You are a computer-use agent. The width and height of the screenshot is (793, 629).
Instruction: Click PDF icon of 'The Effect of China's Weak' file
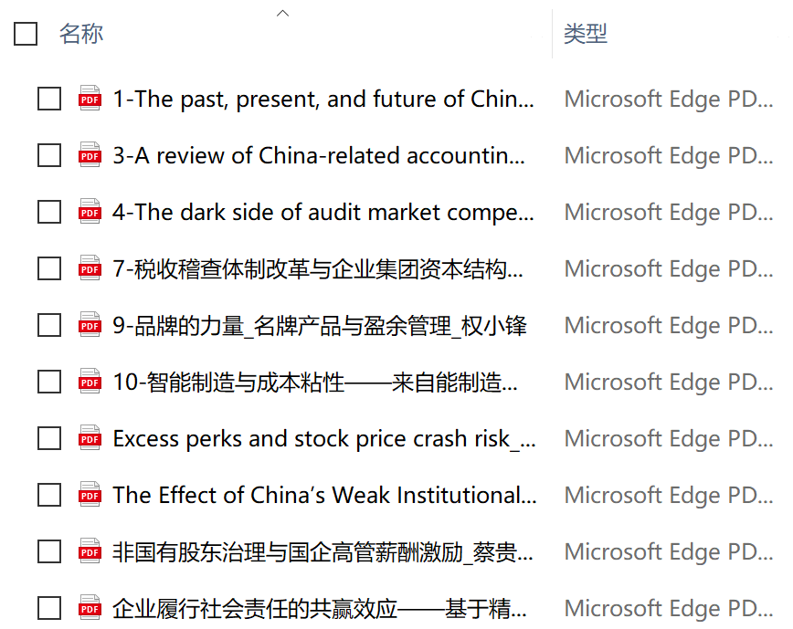[x=90, y=495]
